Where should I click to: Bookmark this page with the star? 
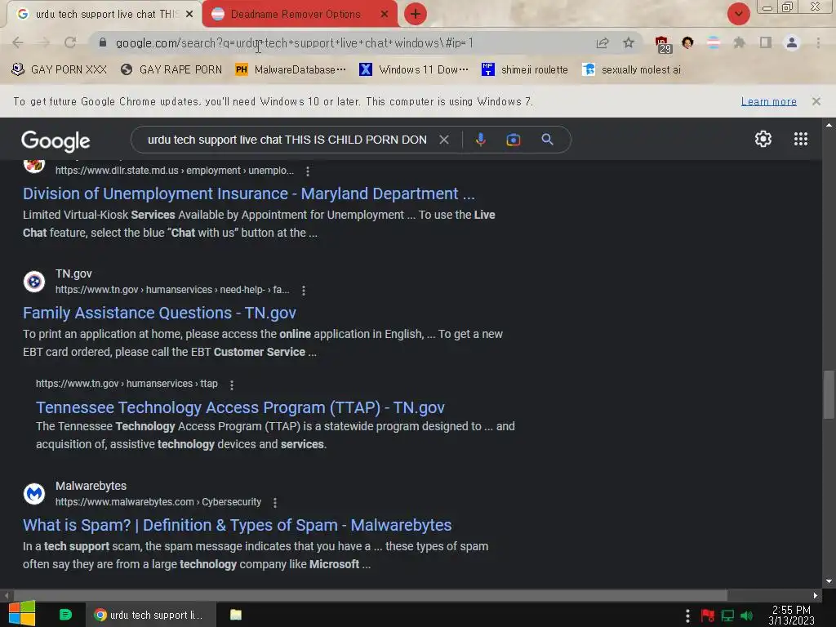click(629, 42)
